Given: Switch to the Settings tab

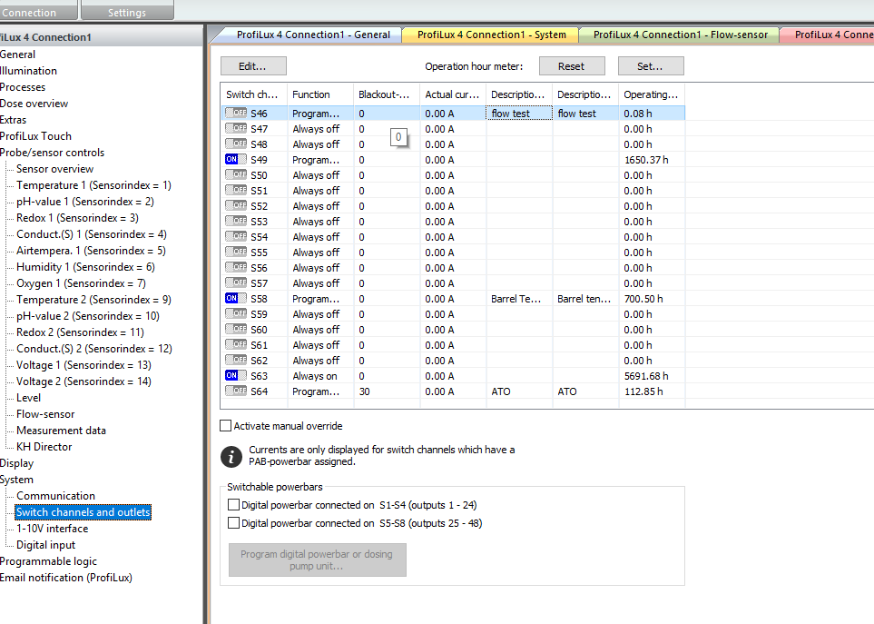Looking at the screenshot, I should (x=127, y=11).
